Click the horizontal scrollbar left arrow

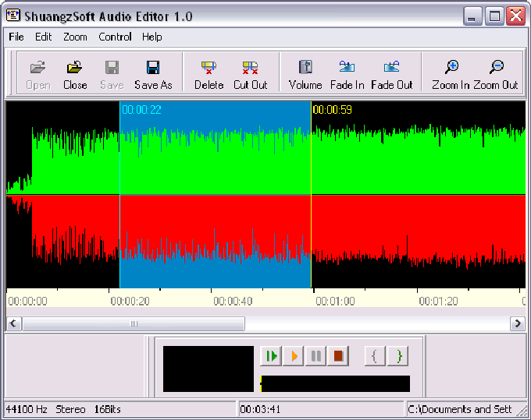[x=13, y=323]
